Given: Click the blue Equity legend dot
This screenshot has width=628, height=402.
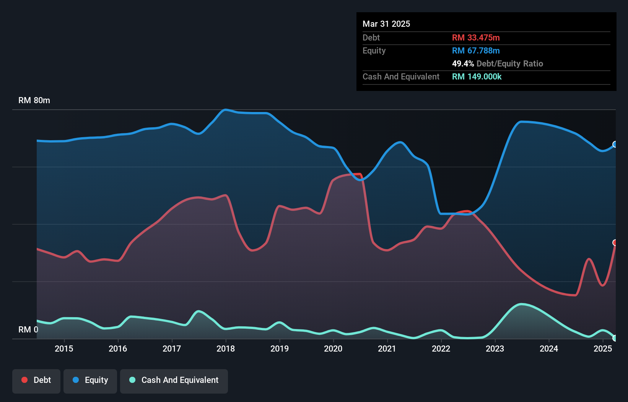Looking at the screenshot, I should (76, 380).
